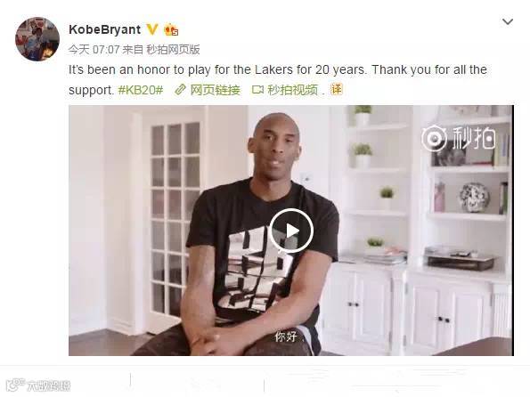Screen dimensions: 530x397
Task: Click the bottom-left corner watermark logo
Action: 38,385
